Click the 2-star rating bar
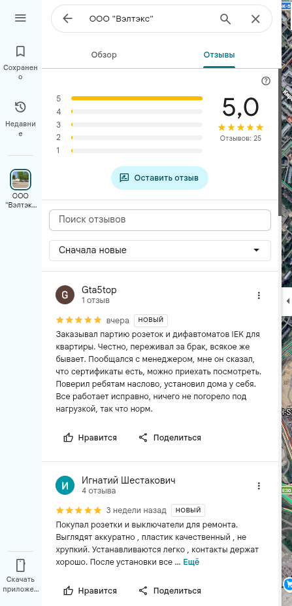The width and height of the screenshot is (292, 606). [x=137, y=137]
